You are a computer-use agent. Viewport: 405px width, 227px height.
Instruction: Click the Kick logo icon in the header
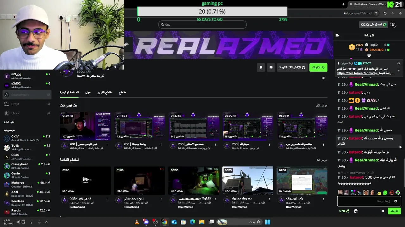click(393, 25)
